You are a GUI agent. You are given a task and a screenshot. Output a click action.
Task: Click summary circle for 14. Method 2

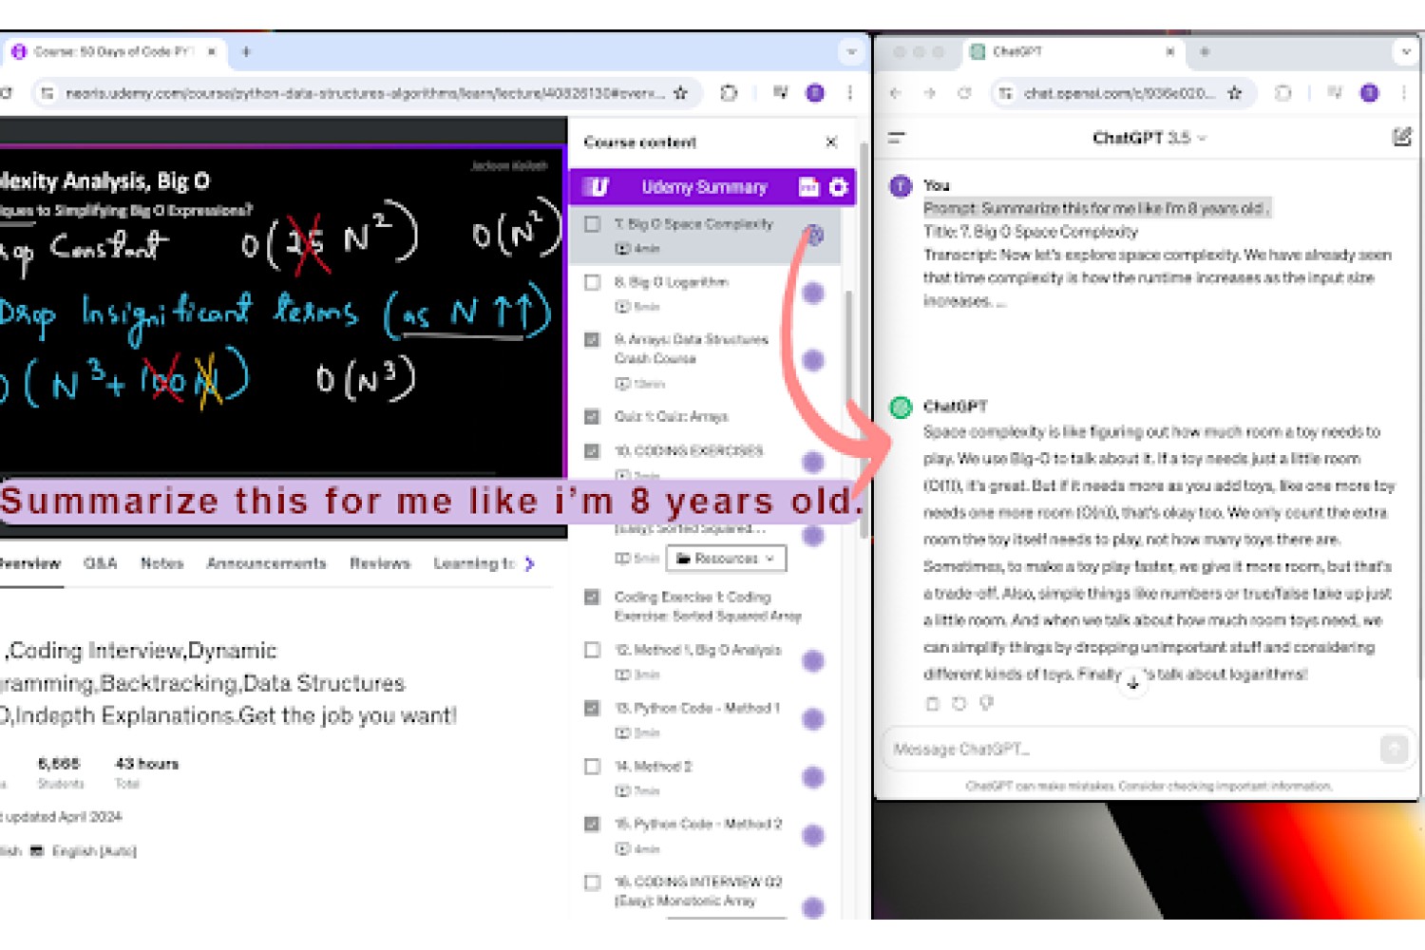pos(813,777)
